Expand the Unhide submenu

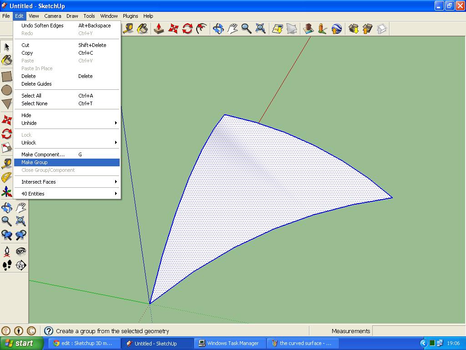pos(67,123)
